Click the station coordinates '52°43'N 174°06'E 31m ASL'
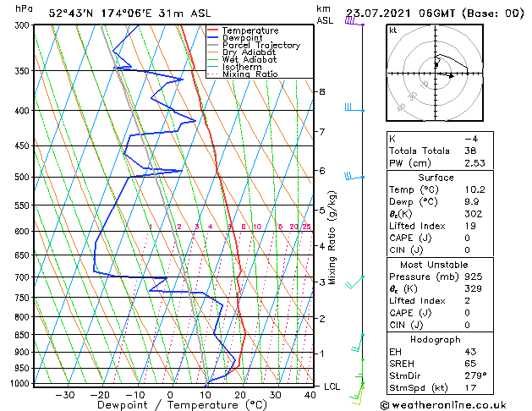This screenshot has height=411, width=532. tap(129, 14)
